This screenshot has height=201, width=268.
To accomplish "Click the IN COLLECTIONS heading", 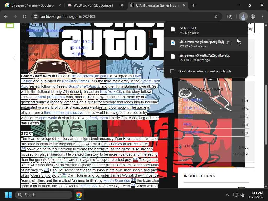I will coord(199,176).
